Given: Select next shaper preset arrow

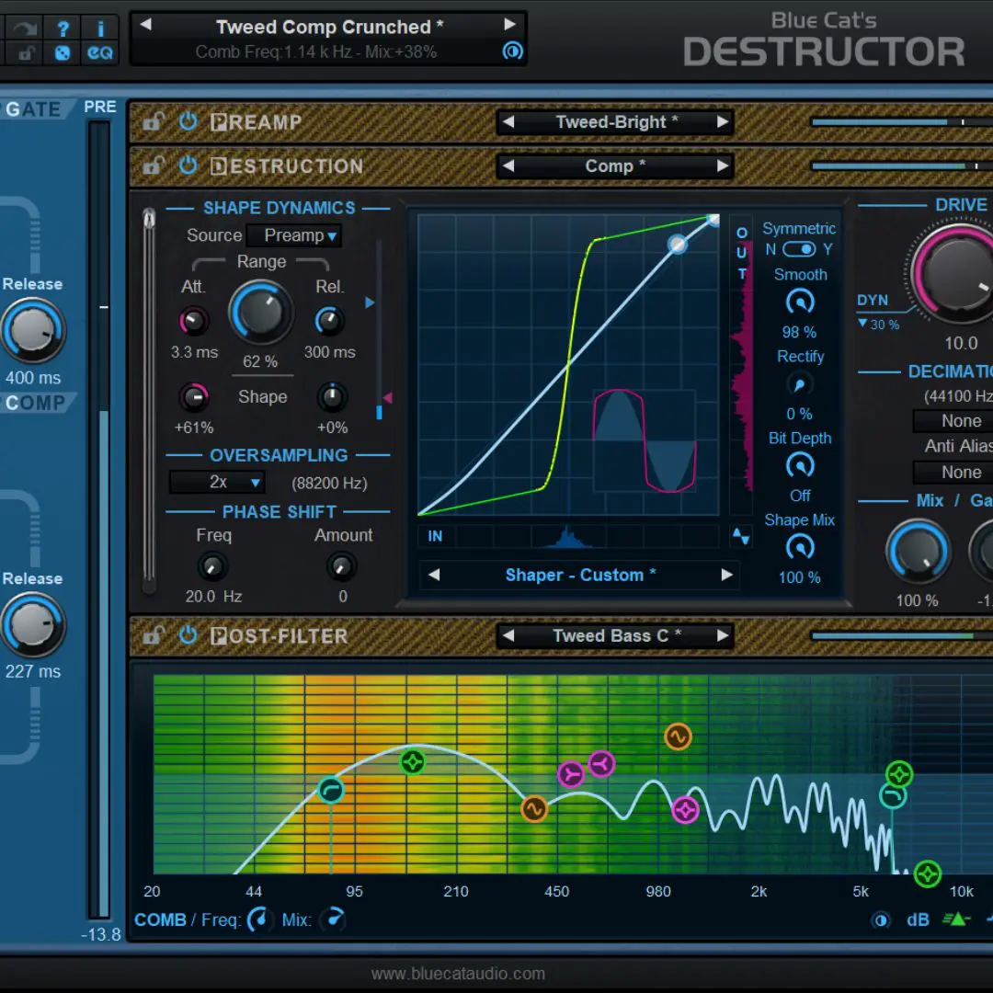Looking at the screenshot, I should (726, 575).
